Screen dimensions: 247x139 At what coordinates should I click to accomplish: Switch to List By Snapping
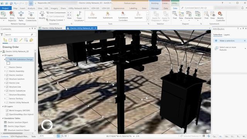[26, 40]
